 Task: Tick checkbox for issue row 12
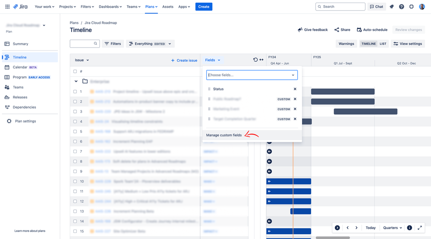(75, 201)
